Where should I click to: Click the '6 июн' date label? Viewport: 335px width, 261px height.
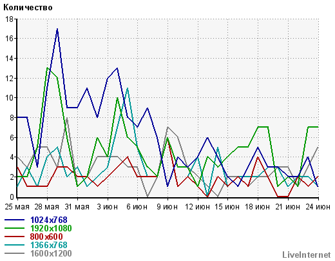click(x=137, y=207)
